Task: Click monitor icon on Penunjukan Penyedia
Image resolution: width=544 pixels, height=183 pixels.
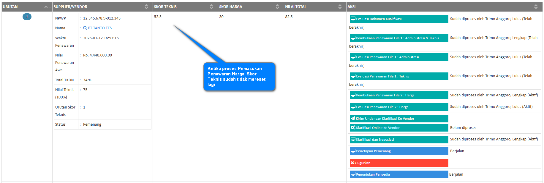Action: [x=353, y=174]
